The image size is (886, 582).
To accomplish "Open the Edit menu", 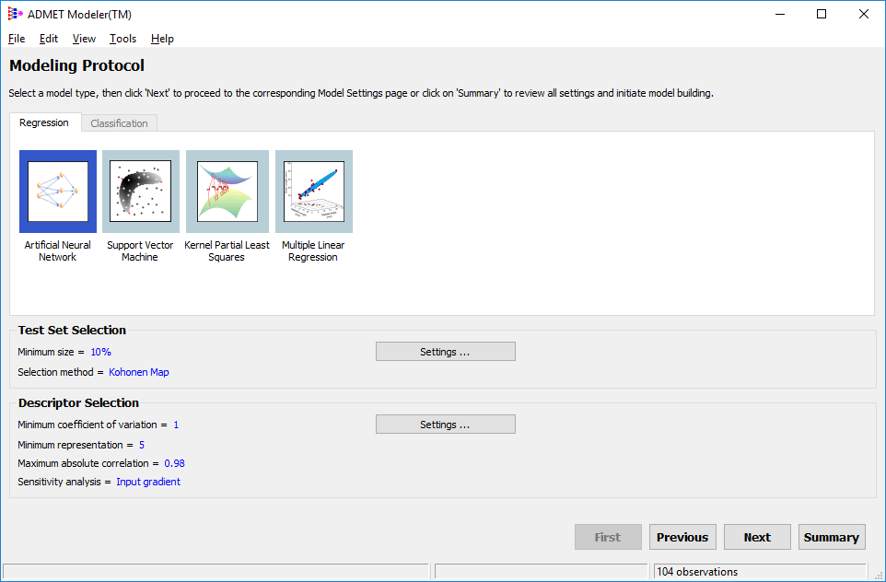I will [49, 39].
